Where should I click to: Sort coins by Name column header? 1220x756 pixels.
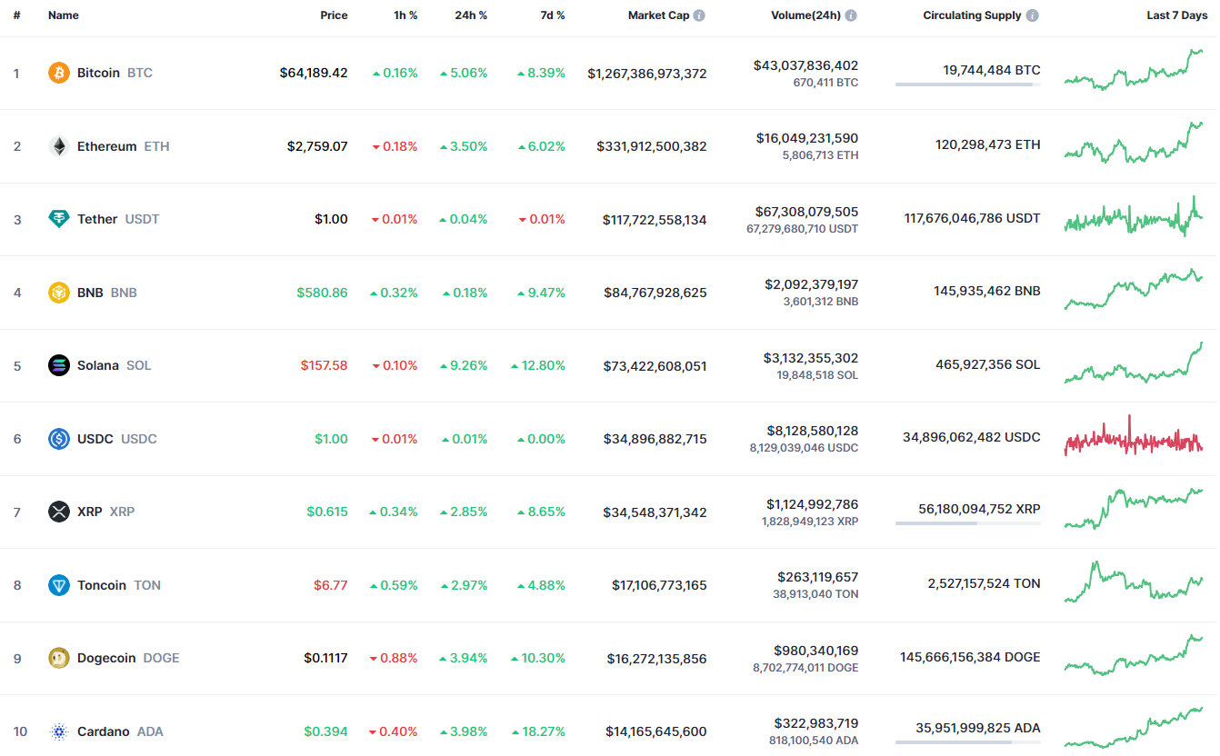[x=64, y=15]
